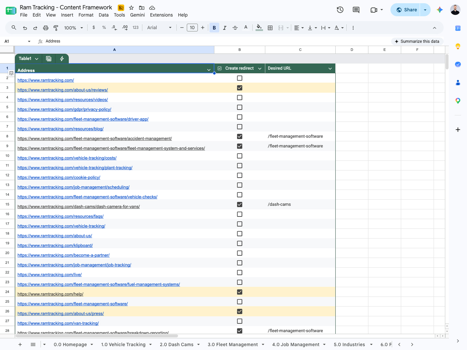Check redirect for the homepage URL row

(240, 78)
